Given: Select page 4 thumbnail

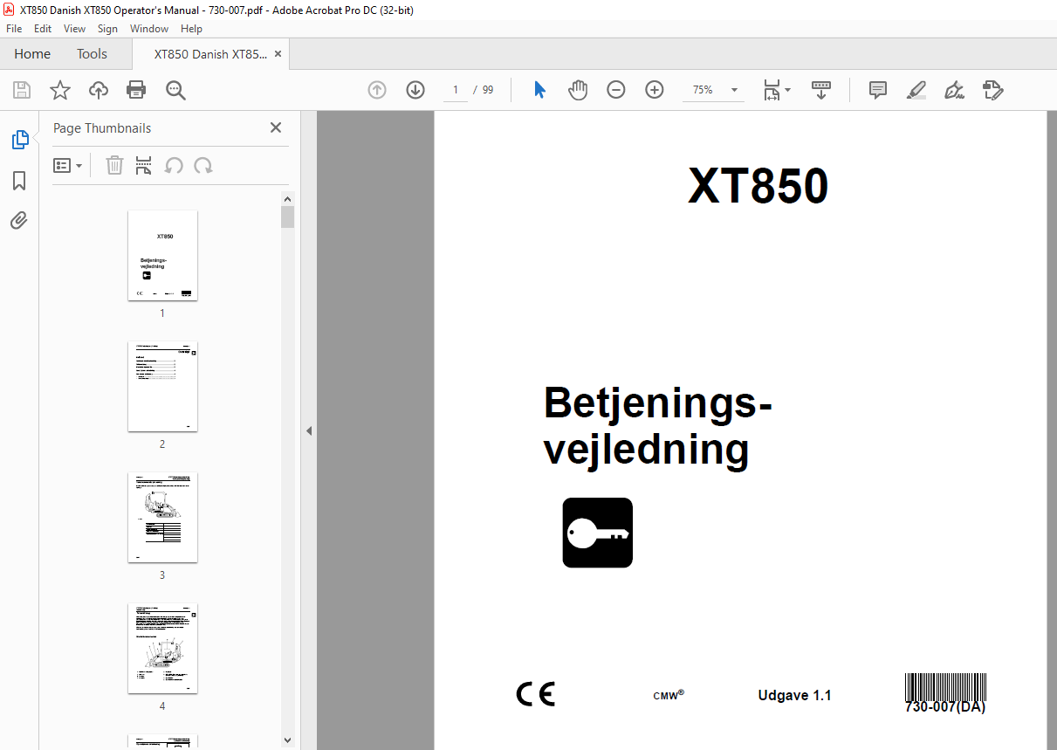Looking at the screenshot, I should click(162, 648).
